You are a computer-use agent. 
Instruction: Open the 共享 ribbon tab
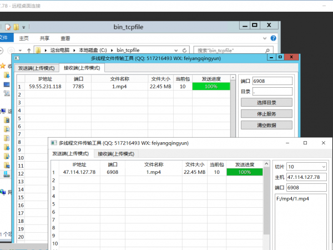tap(45, 38)
